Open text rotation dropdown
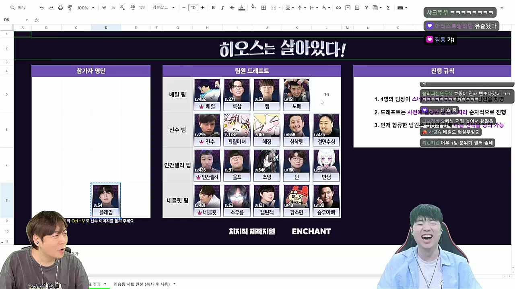 point(325,8)
